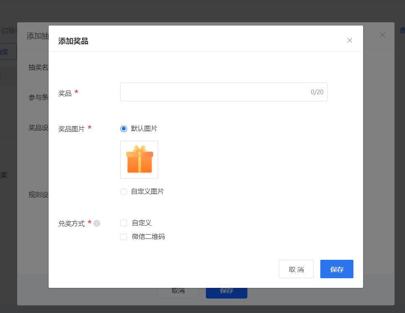405x313 pixels.
Task: Click the background dialog's 保存 button
Action: coord(226,293)
